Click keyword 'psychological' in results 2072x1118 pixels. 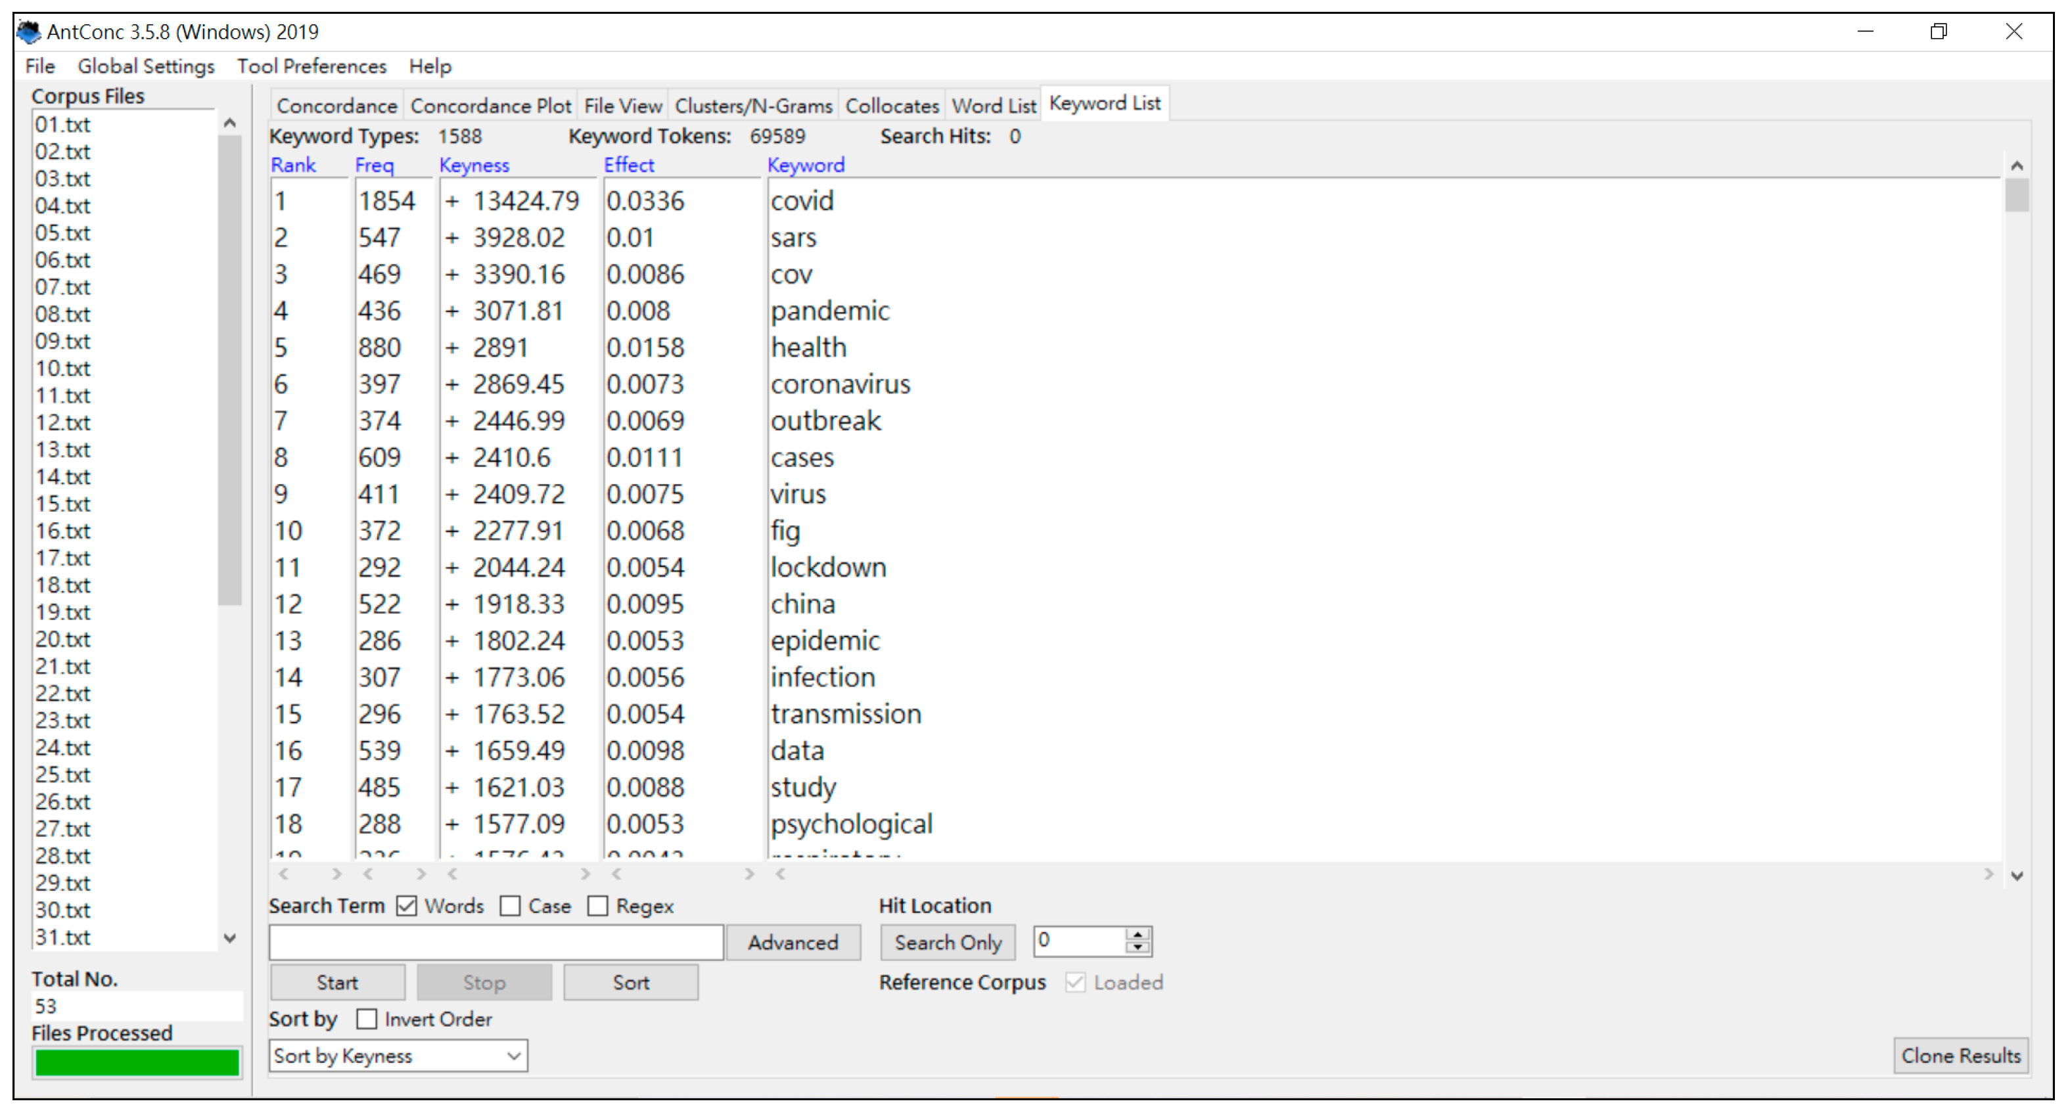[852, 824]
